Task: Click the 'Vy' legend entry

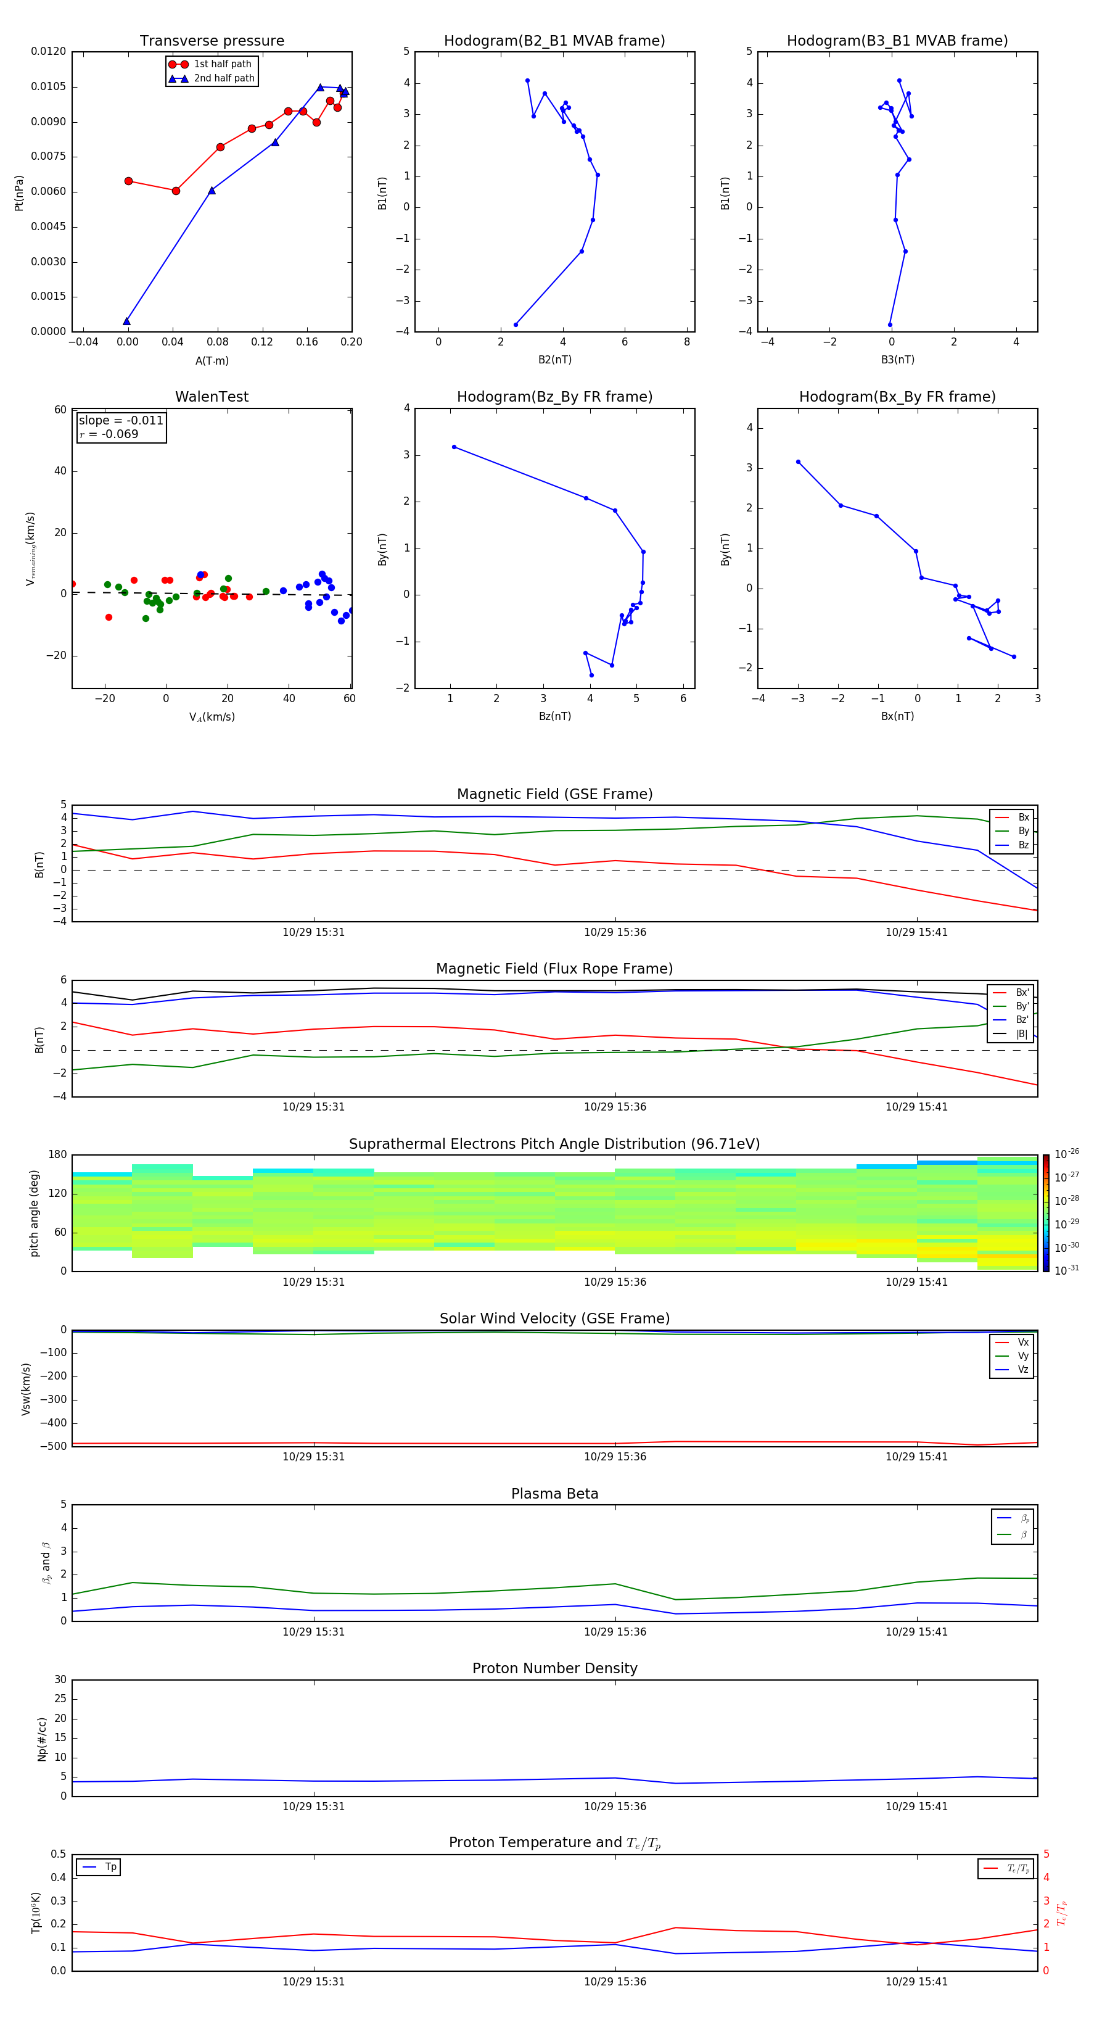Action: pos(1012,1355)
